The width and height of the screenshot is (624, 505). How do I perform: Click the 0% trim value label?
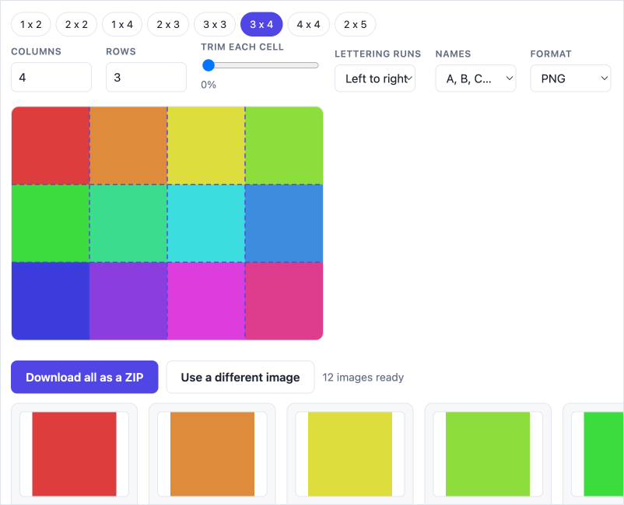pos(209,85)
